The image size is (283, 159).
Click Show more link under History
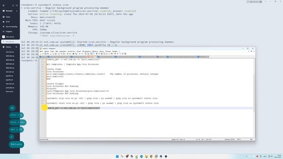10,91
